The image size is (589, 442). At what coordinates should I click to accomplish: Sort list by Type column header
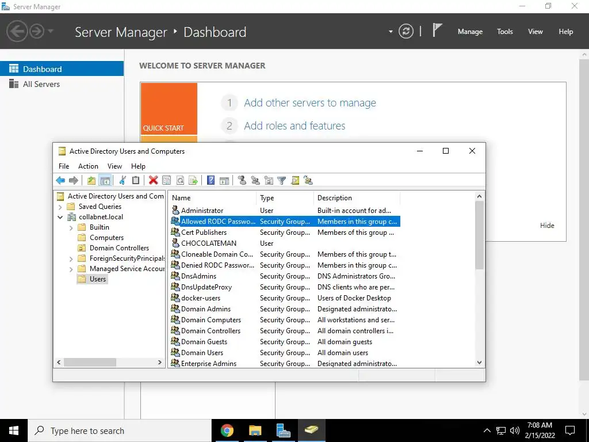(285, 198)
